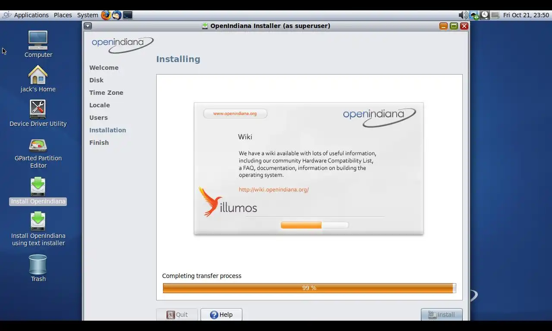Click the date and time Fri Oct 21
Screen dimensions: 552x331
[x=526, y=15]
